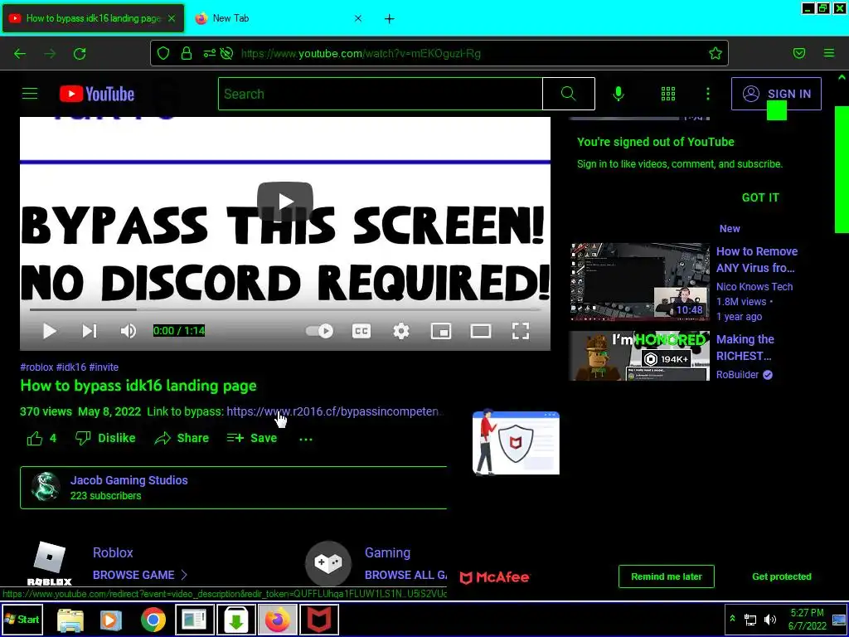Close the YouTube idk16 tab
The height and width of the screenshot is (637, 849).
[x=172, y=18]
